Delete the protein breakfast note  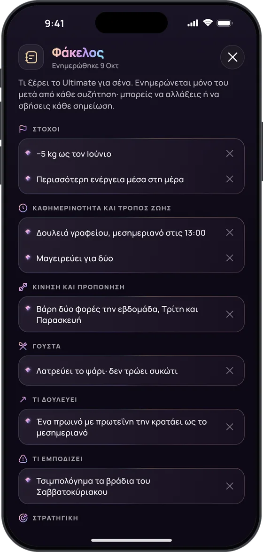[230, 427]
